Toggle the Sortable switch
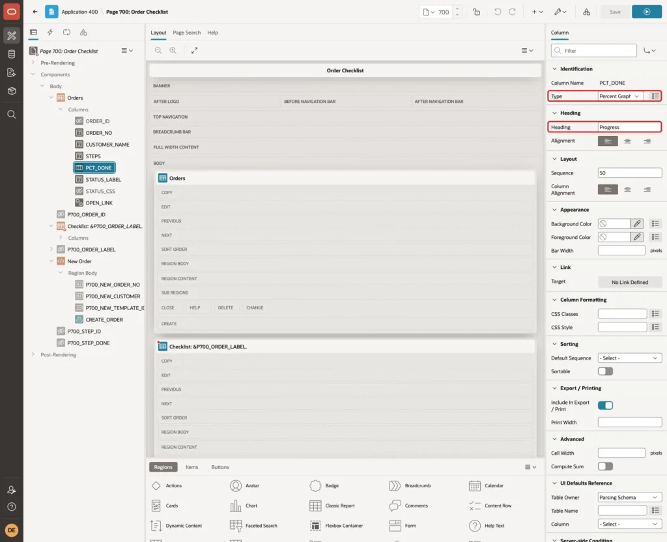 (x=605, y=371)
